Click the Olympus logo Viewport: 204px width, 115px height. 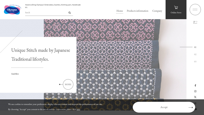point(12,9)
